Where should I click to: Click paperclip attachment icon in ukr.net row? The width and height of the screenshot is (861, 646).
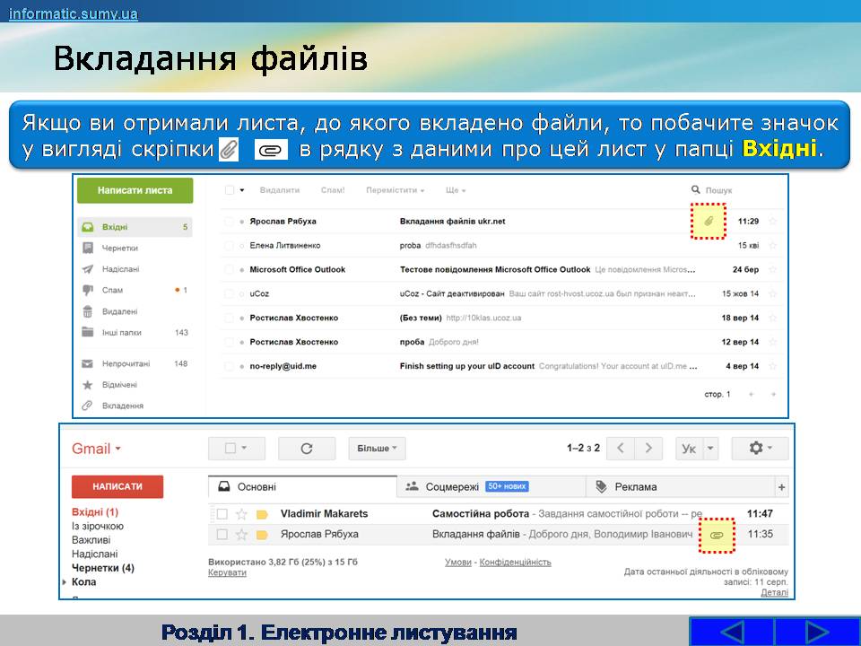point(708,221)
